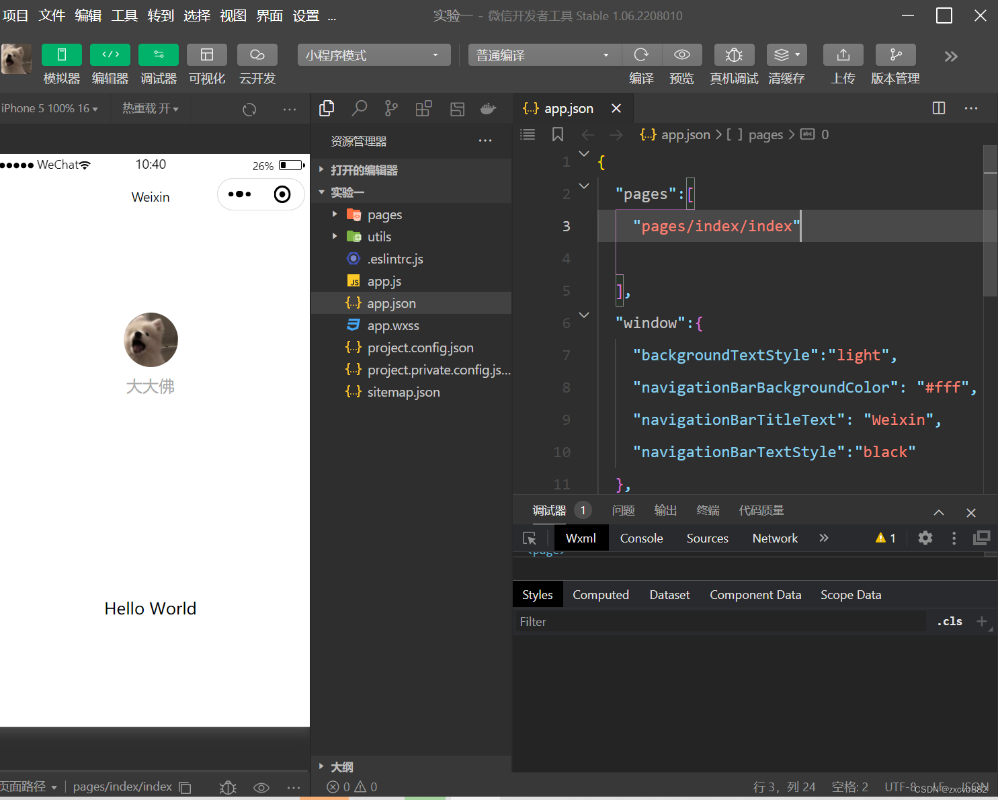Expand more toolbar items chevron

coord(951,56)
